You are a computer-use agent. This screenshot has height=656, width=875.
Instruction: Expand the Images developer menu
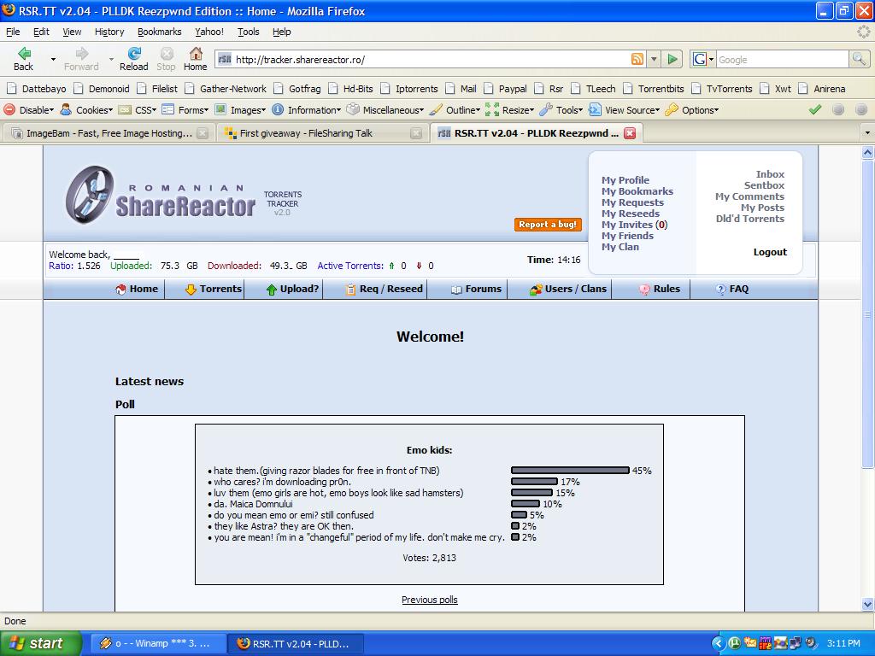coord(240,110)
